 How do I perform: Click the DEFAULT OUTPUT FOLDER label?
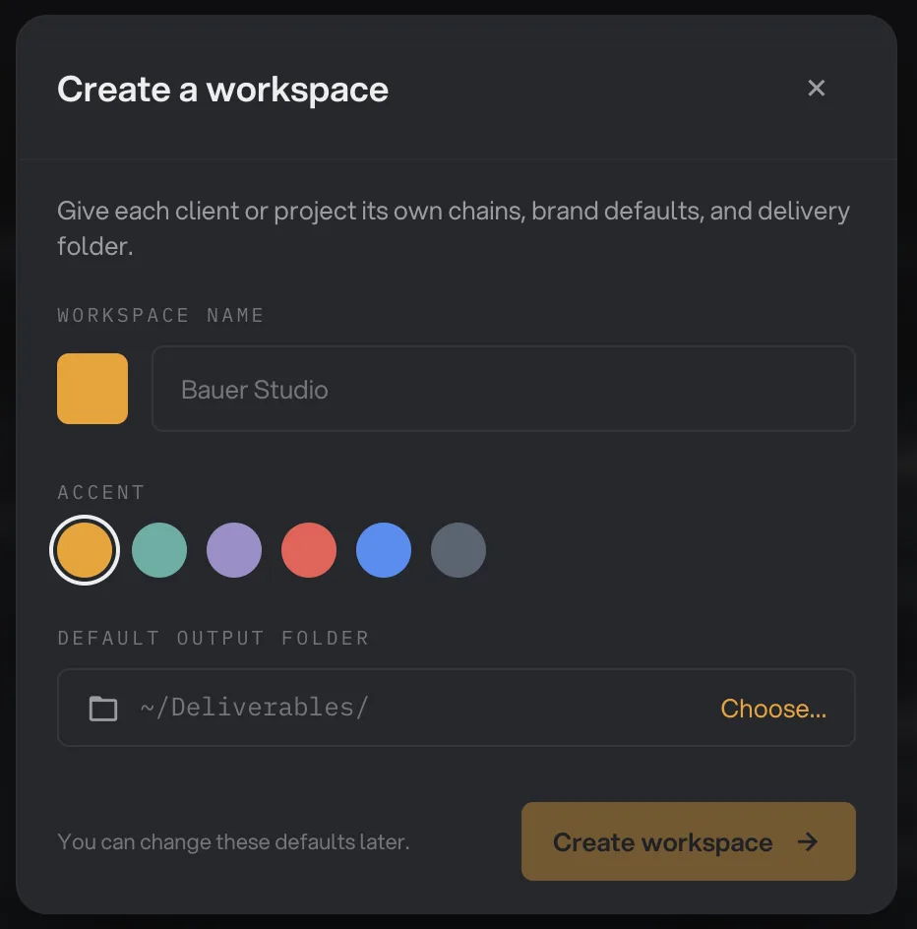[214, 638]
